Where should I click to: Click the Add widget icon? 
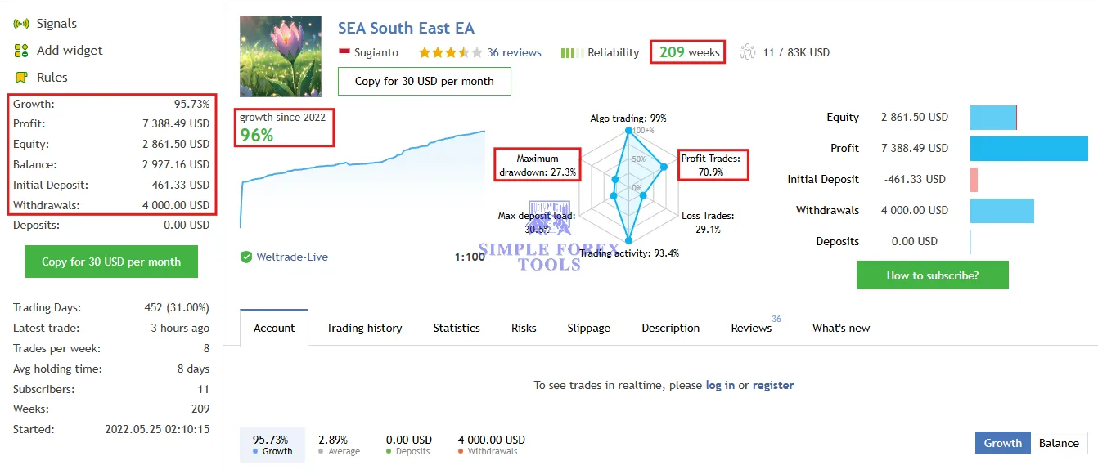pos(21,51)
